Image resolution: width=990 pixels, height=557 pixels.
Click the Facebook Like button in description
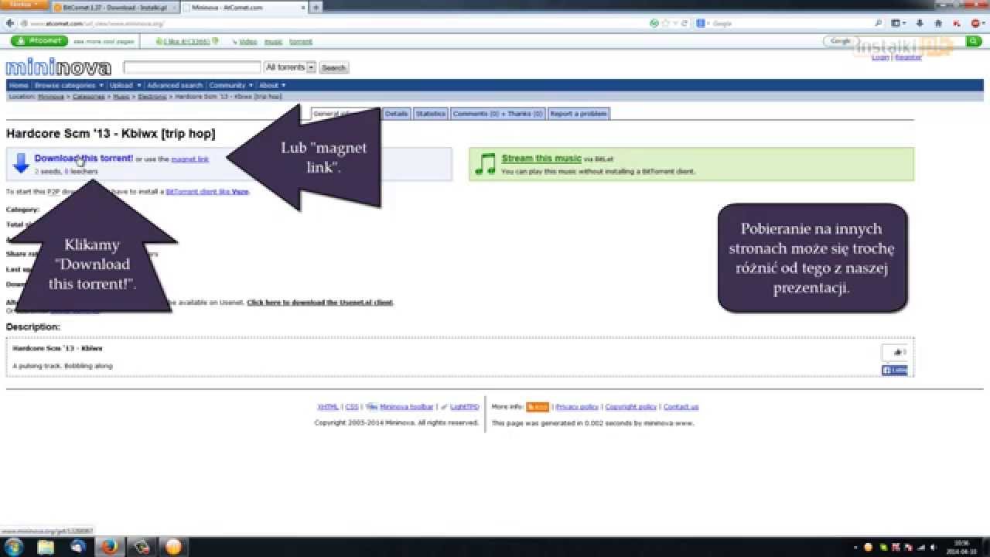[894, 371]
